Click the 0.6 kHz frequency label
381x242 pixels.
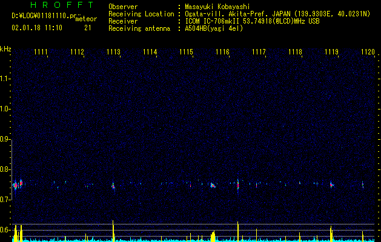[x=5, y=230]
